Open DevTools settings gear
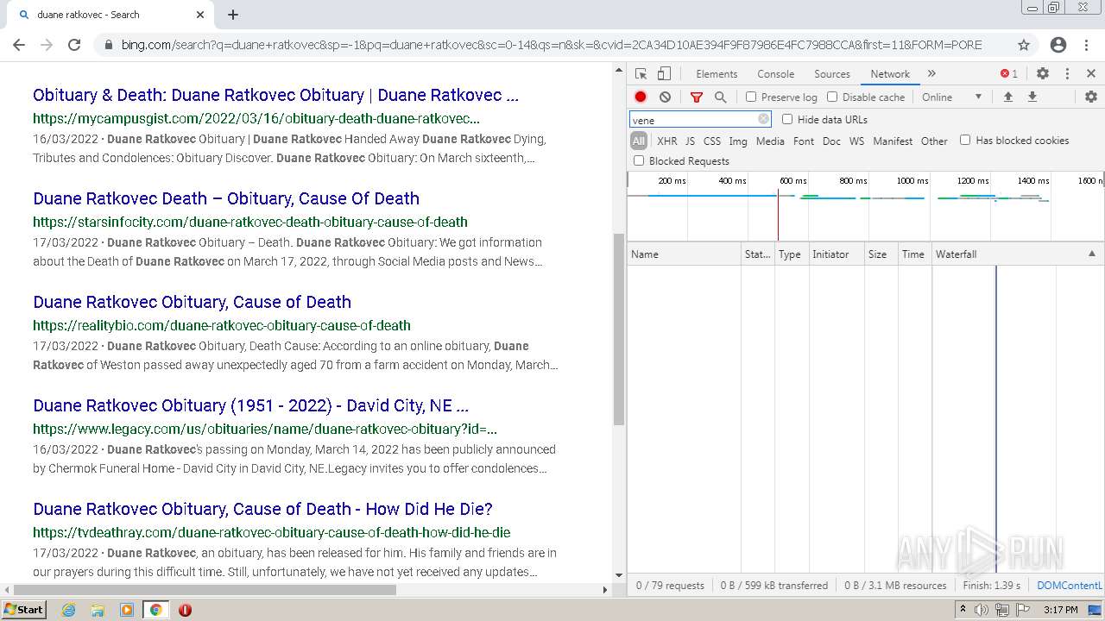 point(1043,74)
